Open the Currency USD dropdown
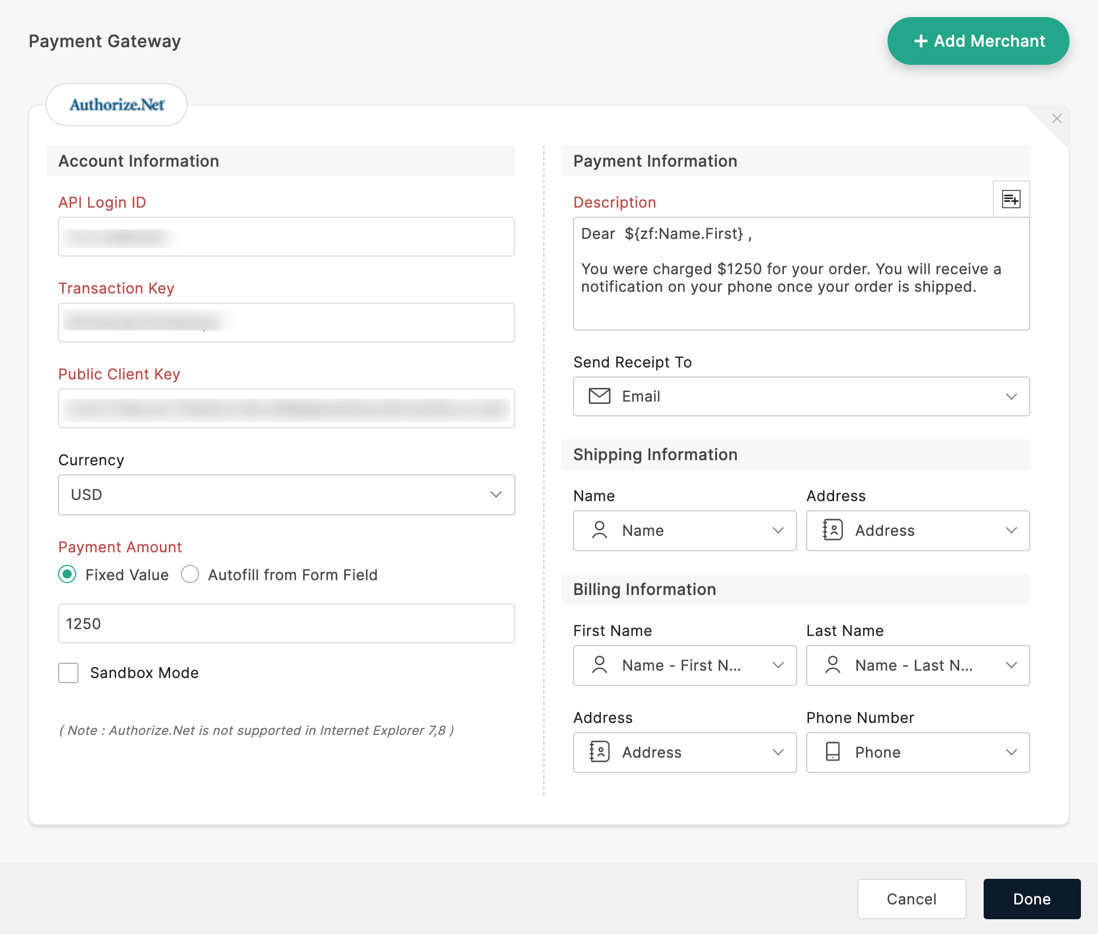Viewport: 1098px width, 934px height. point(286,495)
